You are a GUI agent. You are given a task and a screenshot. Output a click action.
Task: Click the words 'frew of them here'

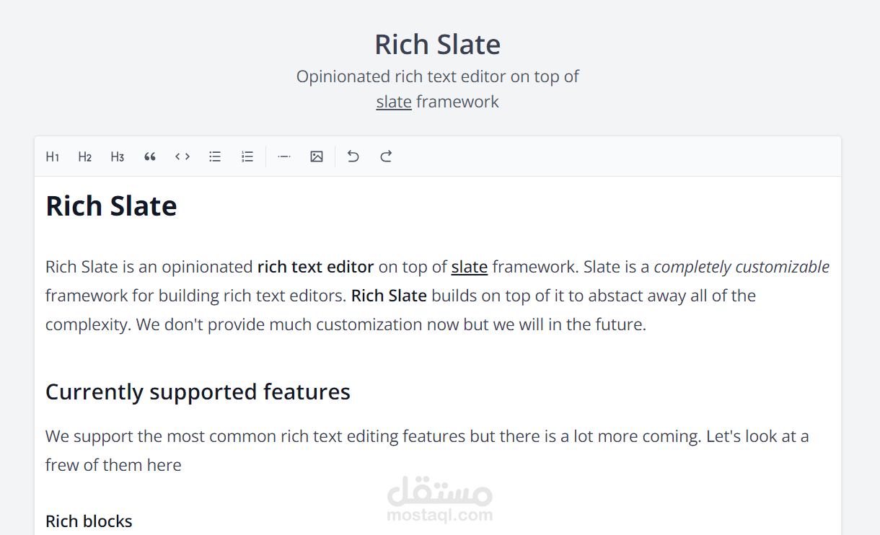[x=113, y=465]
